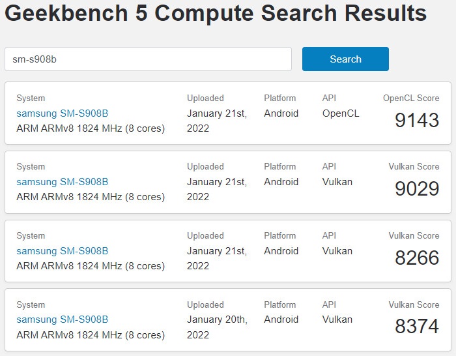Open samsung SM-S908B link in OpenCL result
The image size is (456, 356).
[63, 113]
